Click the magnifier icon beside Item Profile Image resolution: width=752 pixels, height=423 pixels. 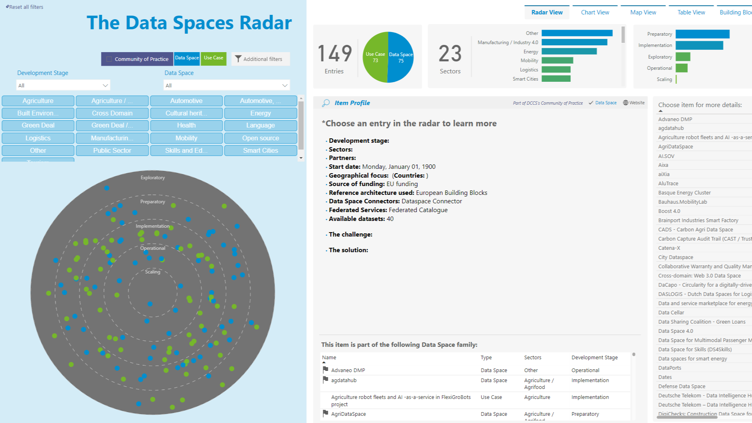[325, 103]
